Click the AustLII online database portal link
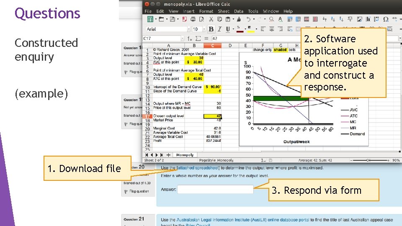402x226 pixels. coord(243,220)
